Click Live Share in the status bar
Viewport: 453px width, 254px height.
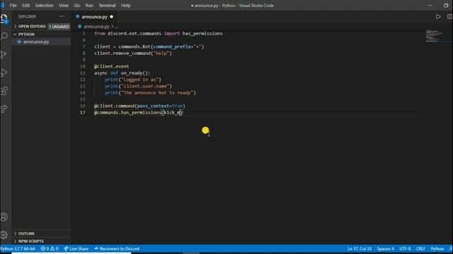pos(76,248)
